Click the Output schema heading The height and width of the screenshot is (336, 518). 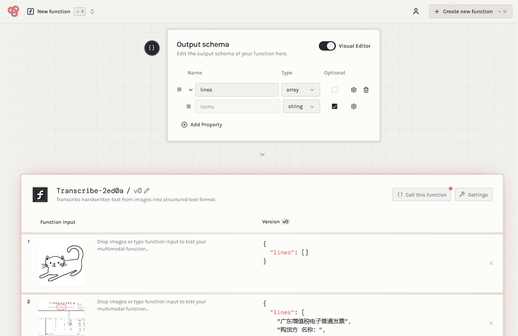203,44
